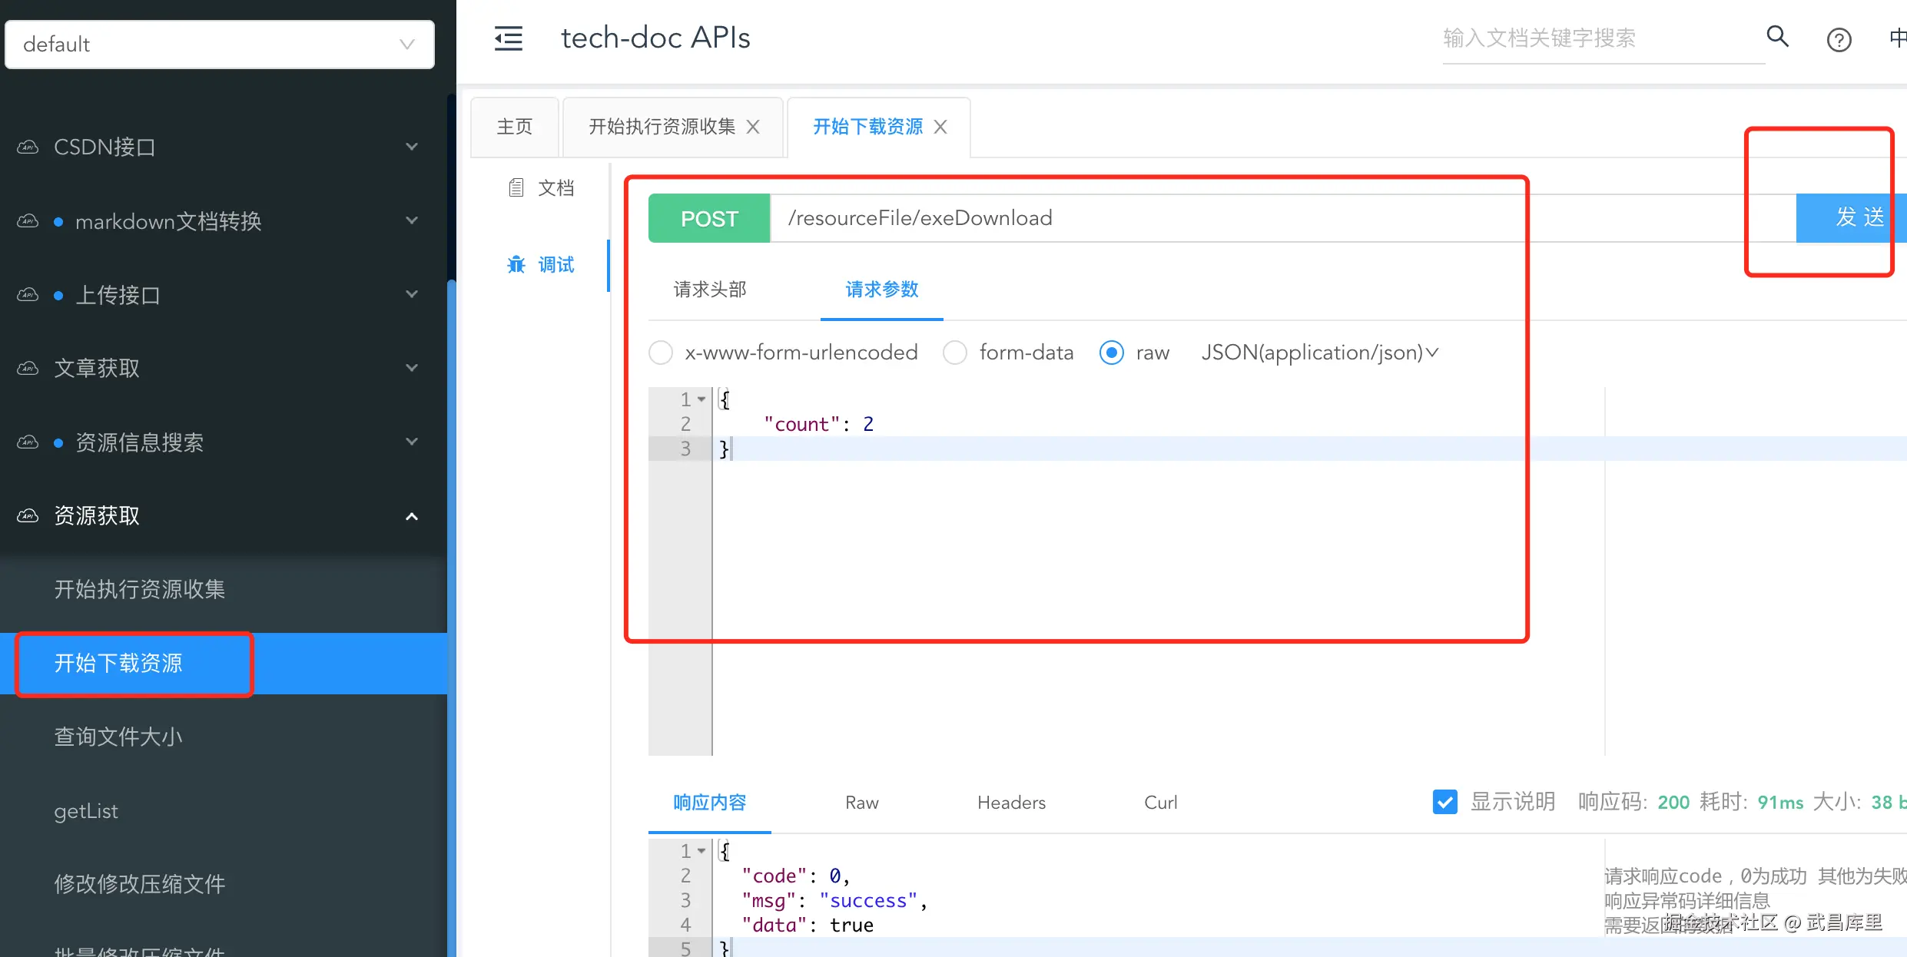The image size is (1907, 957).
Task: Open the JSON(application/json) content type dropdown
Action: (x=1319, y=353)
